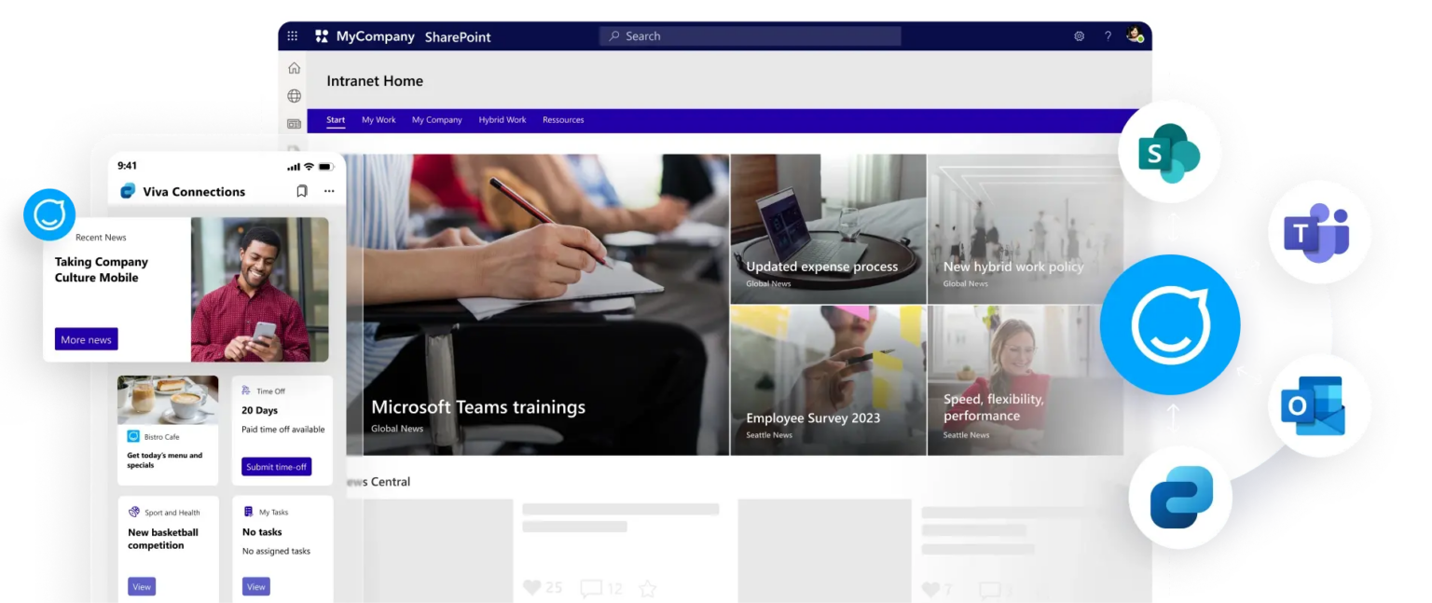Screen dimensions: 1432x603
Task: Click the SharePoint search field
Action: click(x=749, y=35)
